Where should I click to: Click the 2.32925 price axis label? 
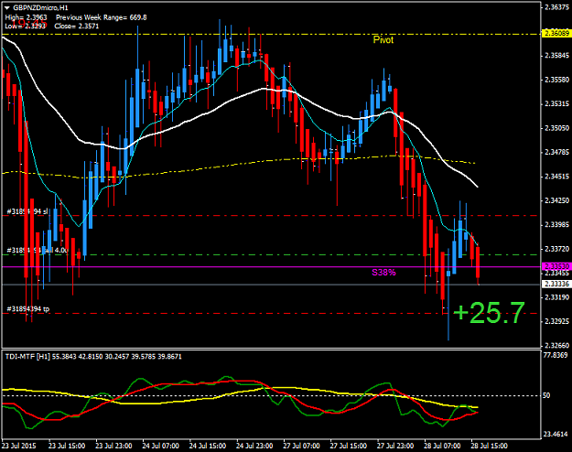tap(556, 321)
